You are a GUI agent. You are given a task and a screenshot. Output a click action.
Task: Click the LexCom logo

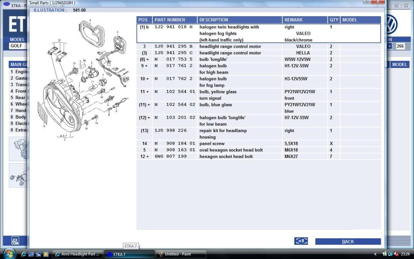click(x=15, y=241)
